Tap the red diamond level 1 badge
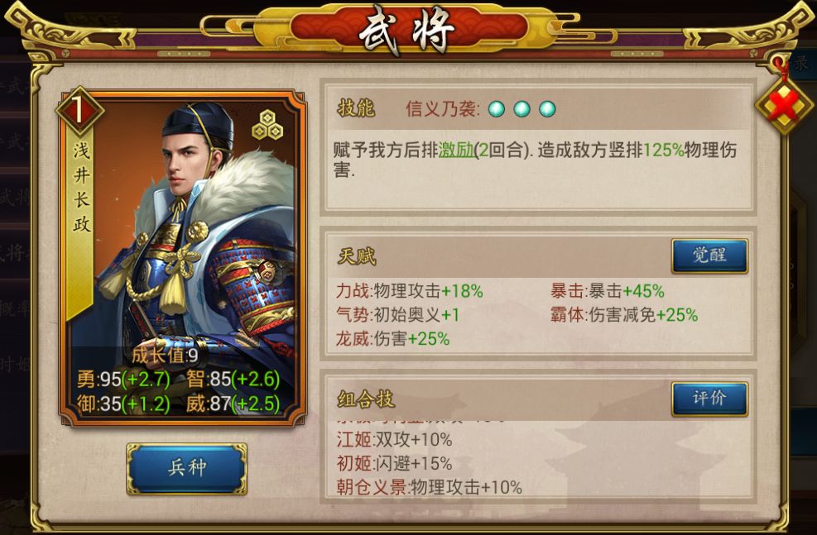The width and height of the screenshot is (817, 535). [x=79, y=111]
